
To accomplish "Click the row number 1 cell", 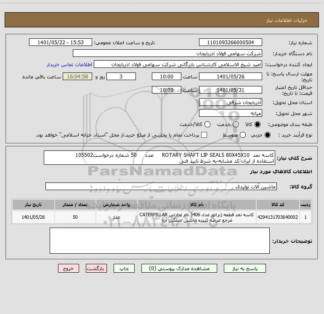I will pos(305,217).
